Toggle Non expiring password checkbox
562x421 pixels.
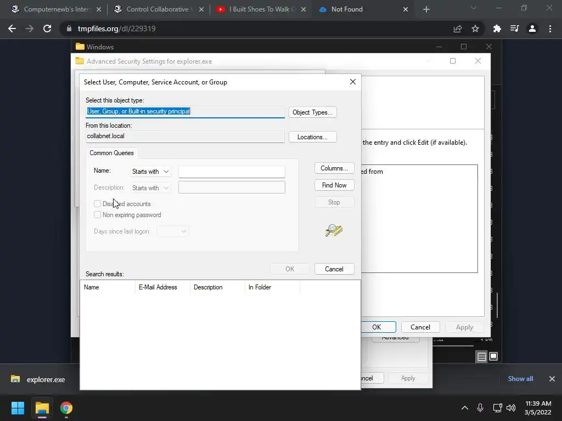coord(97,215)
